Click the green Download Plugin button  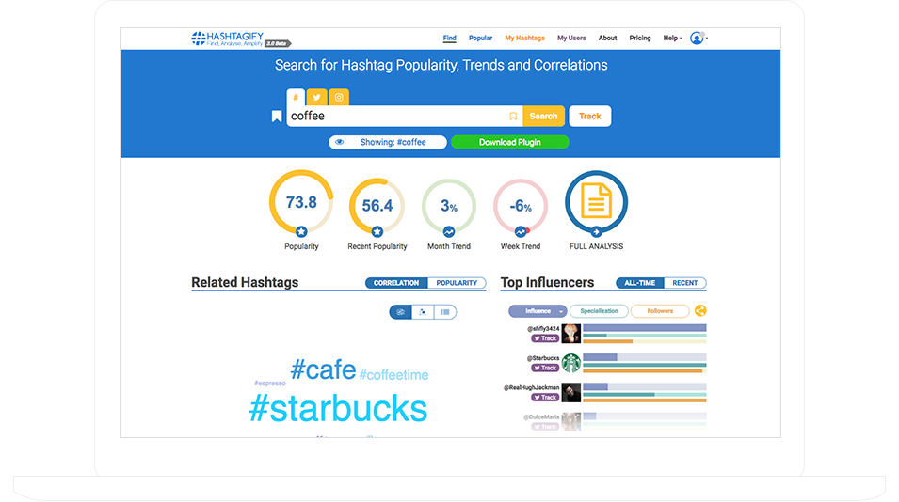click(x=509, y=142)
